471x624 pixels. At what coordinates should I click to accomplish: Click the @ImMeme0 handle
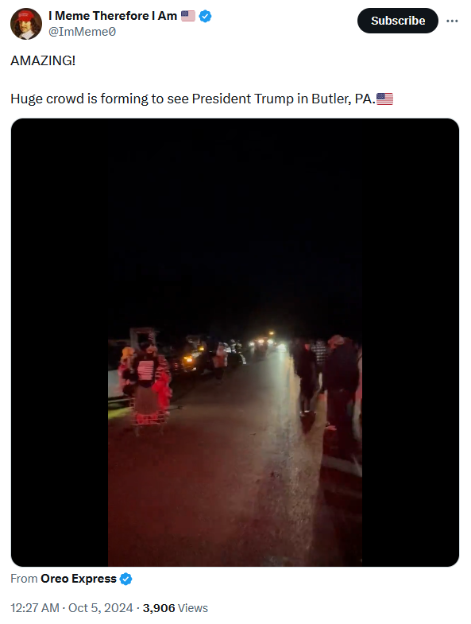[83, 32]
